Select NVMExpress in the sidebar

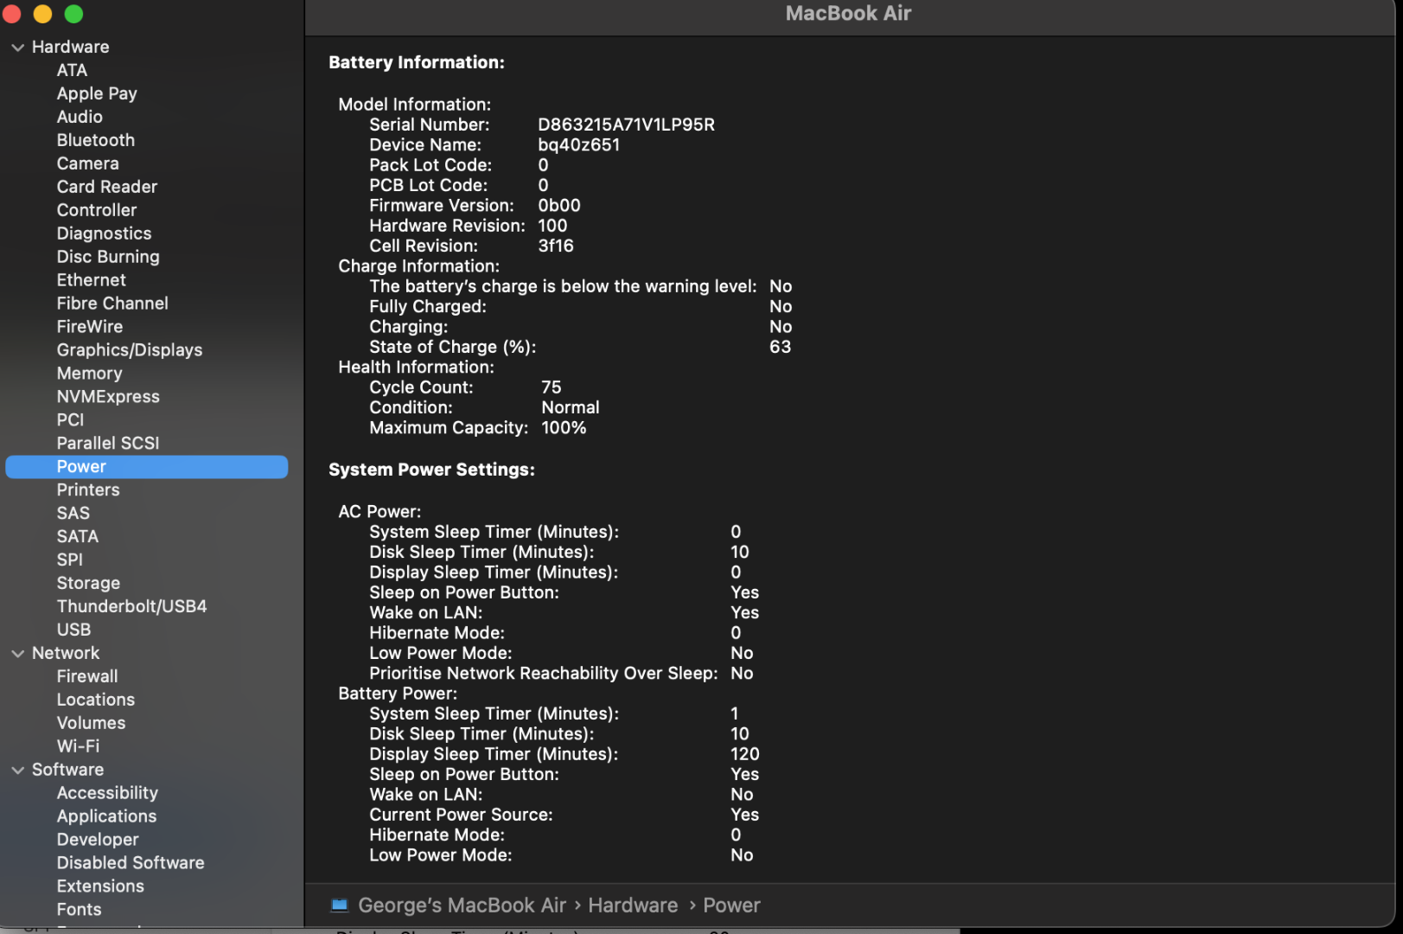(108, 397)
